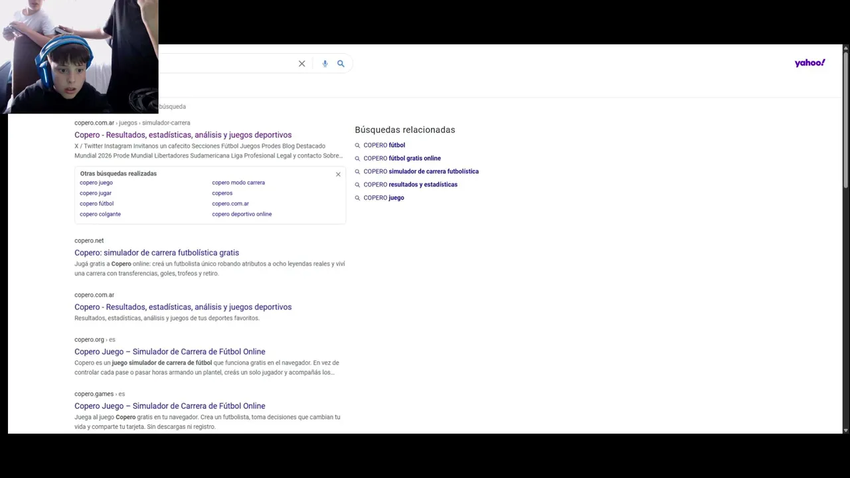850x478 pixels.
Task: Click the snippet starting "X / Twitter Instagram Invitanos"
Action: coord(209,151)
